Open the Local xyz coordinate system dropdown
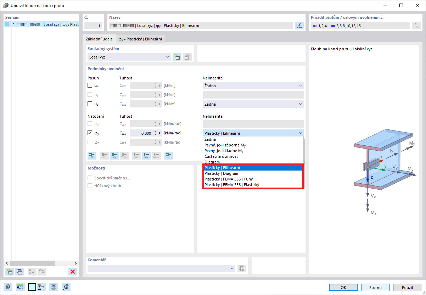The image size is (426, 295). pyautogui.click(x=129, y=57)
